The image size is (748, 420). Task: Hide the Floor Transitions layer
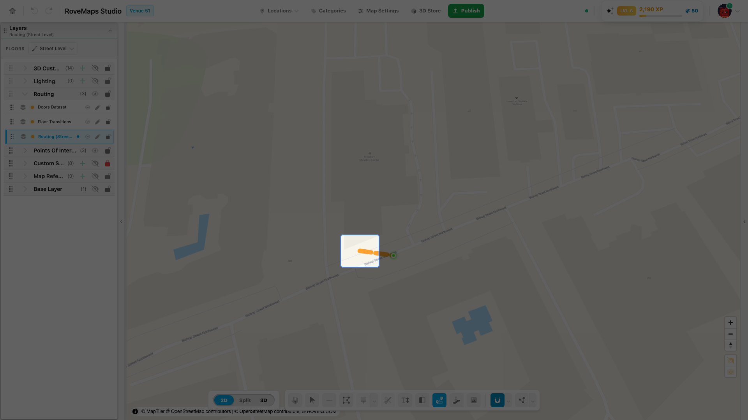click(x=88, y=122)
